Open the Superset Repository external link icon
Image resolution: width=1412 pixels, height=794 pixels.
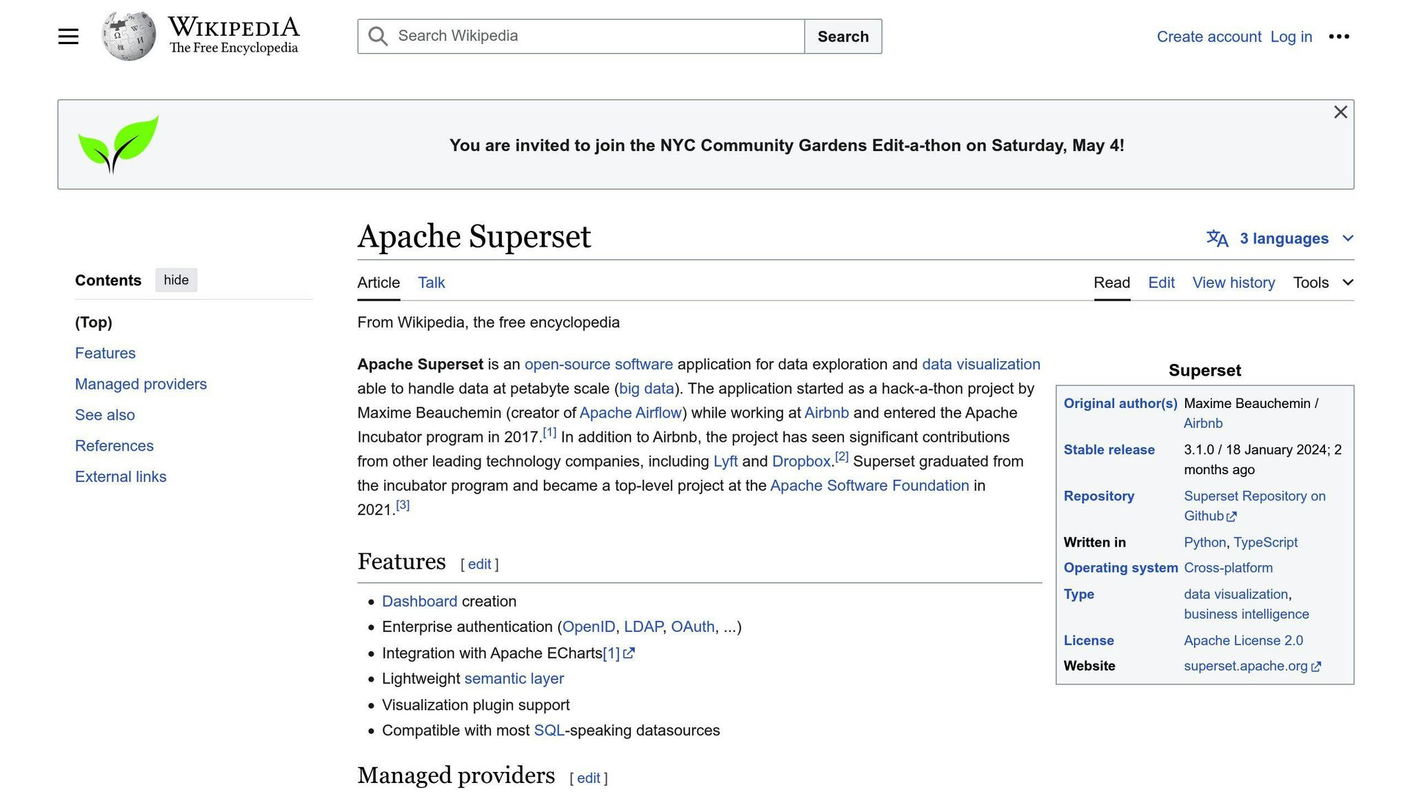point(1232,516)
